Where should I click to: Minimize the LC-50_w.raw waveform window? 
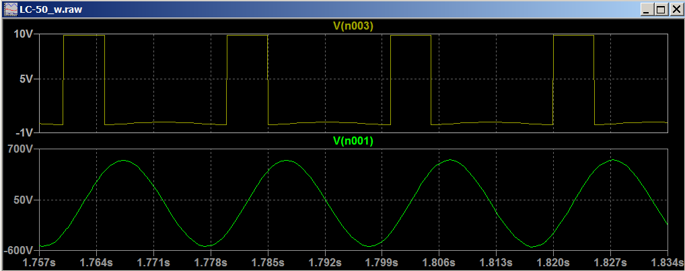647,10
